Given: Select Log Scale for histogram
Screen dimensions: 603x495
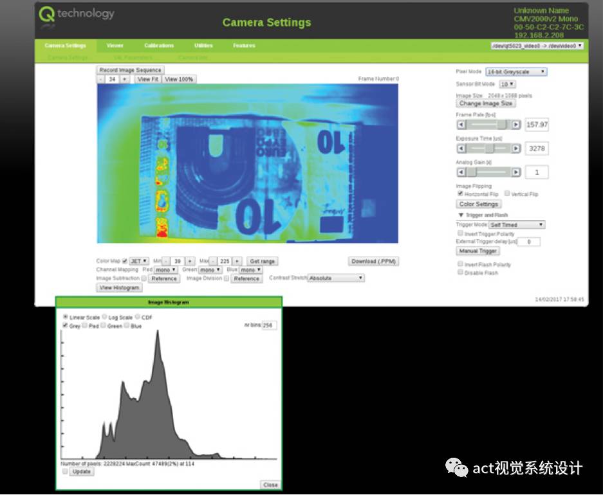Looking at the screenshot, I should point(104,317).
